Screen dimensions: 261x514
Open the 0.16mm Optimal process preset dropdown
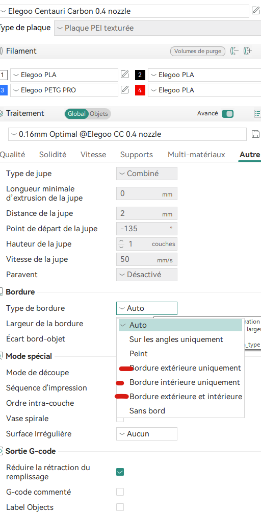click(127, 134)
